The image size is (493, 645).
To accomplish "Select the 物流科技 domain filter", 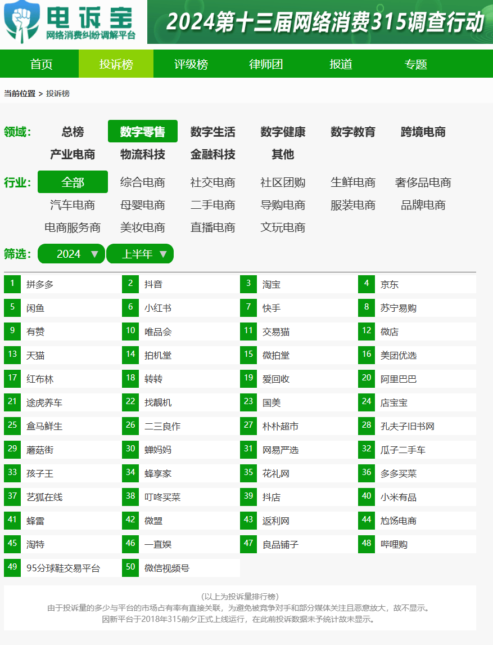I will click(x=143, y=154).
